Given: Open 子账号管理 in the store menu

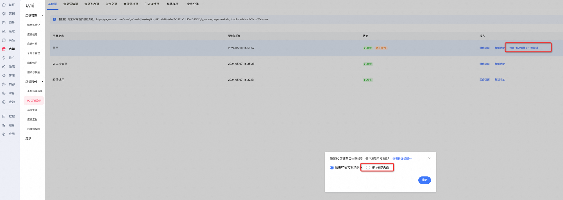Looking at the screenshot, I should [33, 53].
